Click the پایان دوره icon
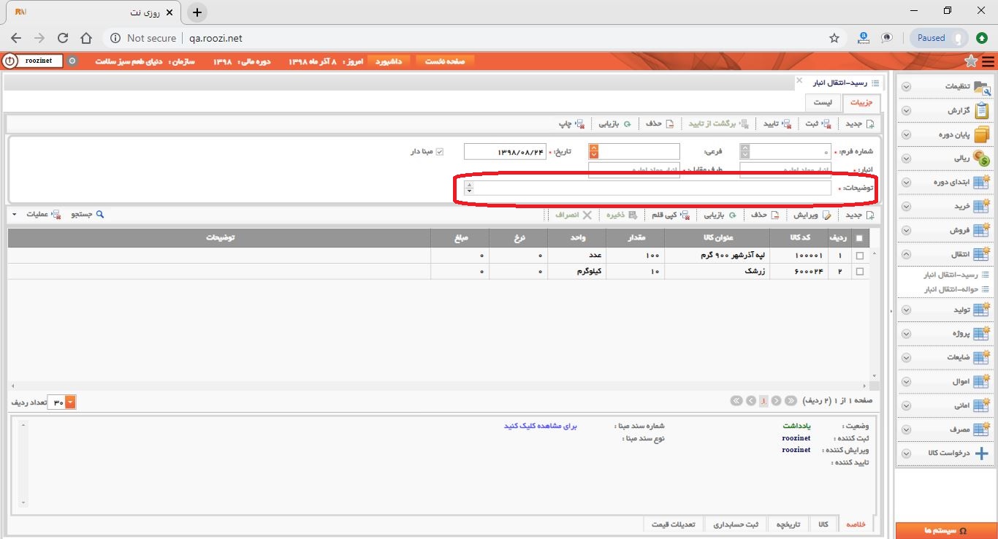The width and height of the screenshot is (998, 539). (982, 134)
